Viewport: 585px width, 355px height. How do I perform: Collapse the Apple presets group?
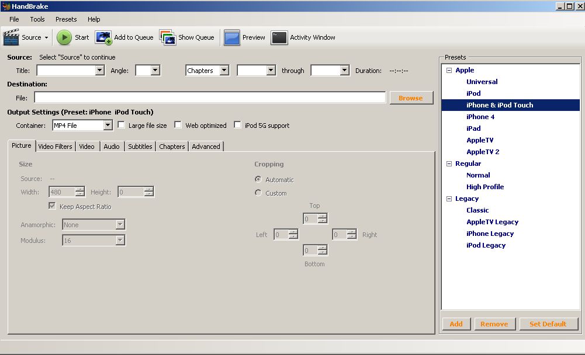pyautogui.click(x=449, y=70)
